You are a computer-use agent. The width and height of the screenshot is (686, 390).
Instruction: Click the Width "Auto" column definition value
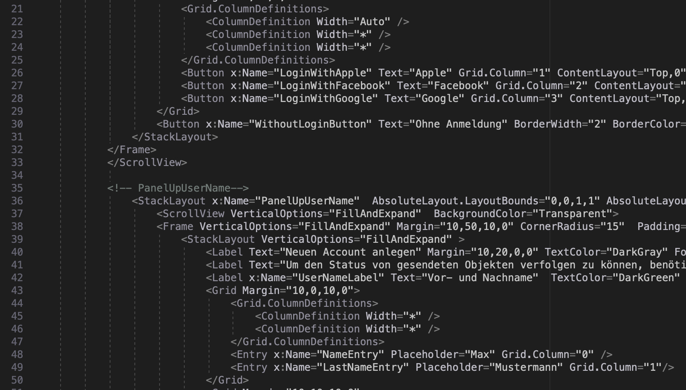point(372,22)
